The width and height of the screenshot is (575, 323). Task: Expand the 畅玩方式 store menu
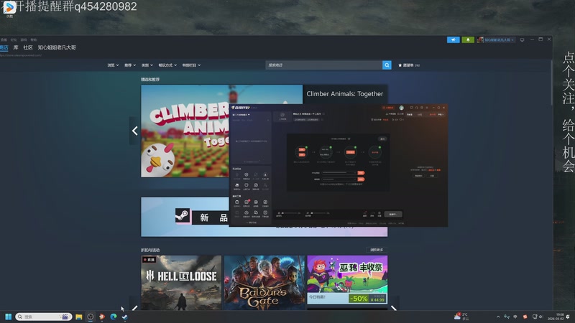167,65
